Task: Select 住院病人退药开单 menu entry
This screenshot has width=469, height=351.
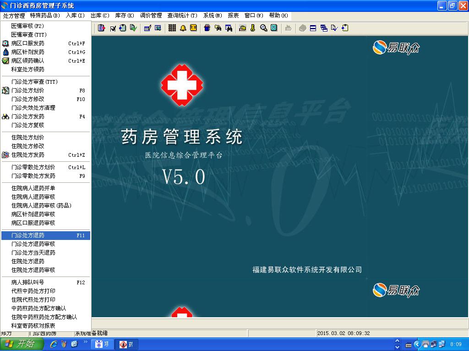Action: pyautogui.click(x=46, y=188)
